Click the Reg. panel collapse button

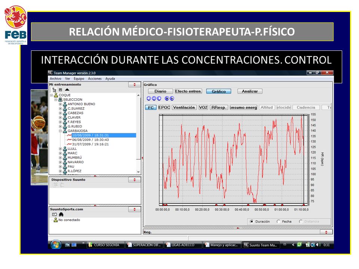pos(326,232)
